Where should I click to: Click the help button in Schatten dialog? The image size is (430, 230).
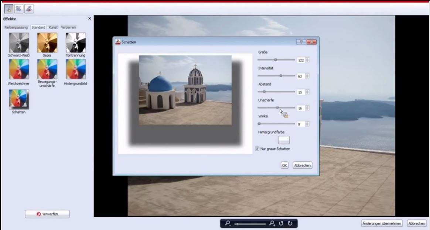point(301,42)
